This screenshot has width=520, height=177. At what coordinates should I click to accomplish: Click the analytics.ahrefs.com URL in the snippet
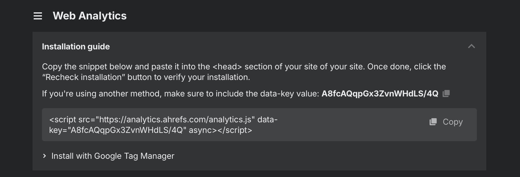click(x=175, y=120)
